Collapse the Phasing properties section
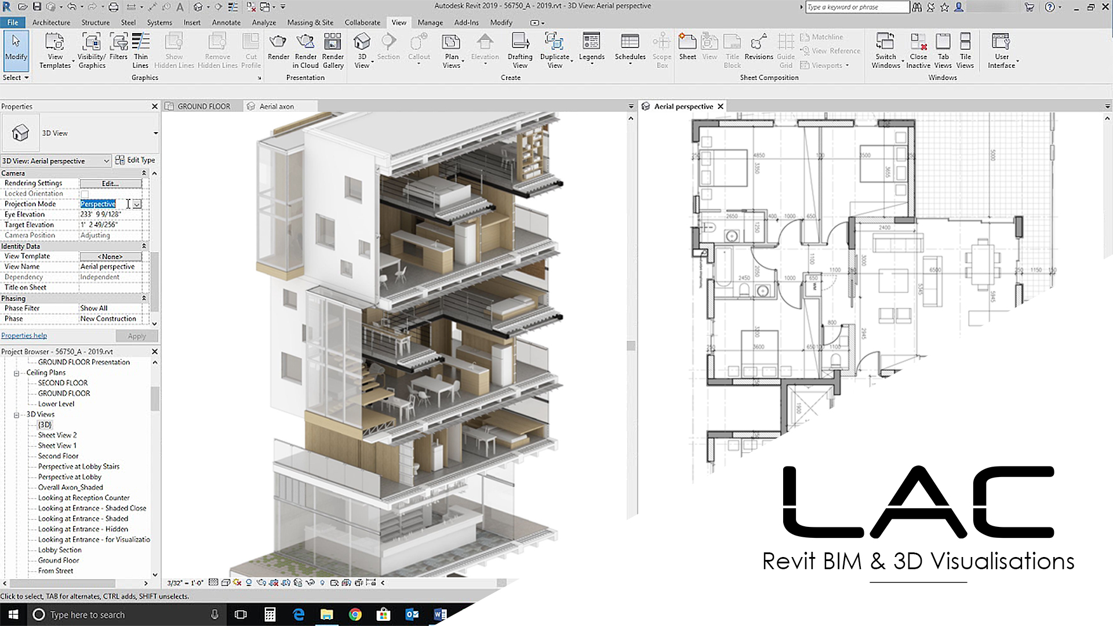The image size is (1113, 626). coord(144,298)
